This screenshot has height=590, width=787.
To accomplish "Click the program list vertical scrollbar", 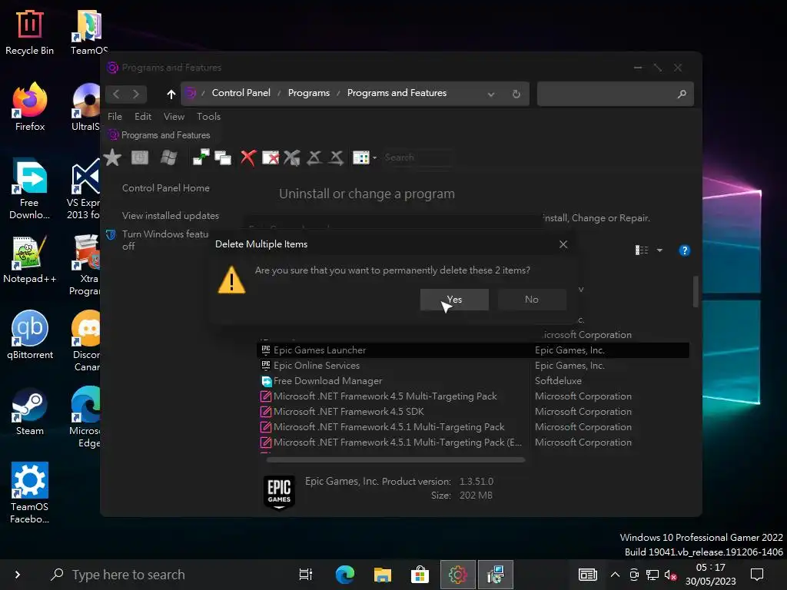I will [x=695, y=291].
